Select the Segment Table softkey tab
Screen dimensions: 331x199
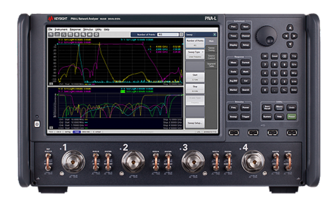pyautogui.click(x=211, y=65)
